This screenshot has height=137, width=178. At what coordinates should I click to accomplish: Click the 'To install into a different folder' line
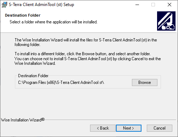83,54
